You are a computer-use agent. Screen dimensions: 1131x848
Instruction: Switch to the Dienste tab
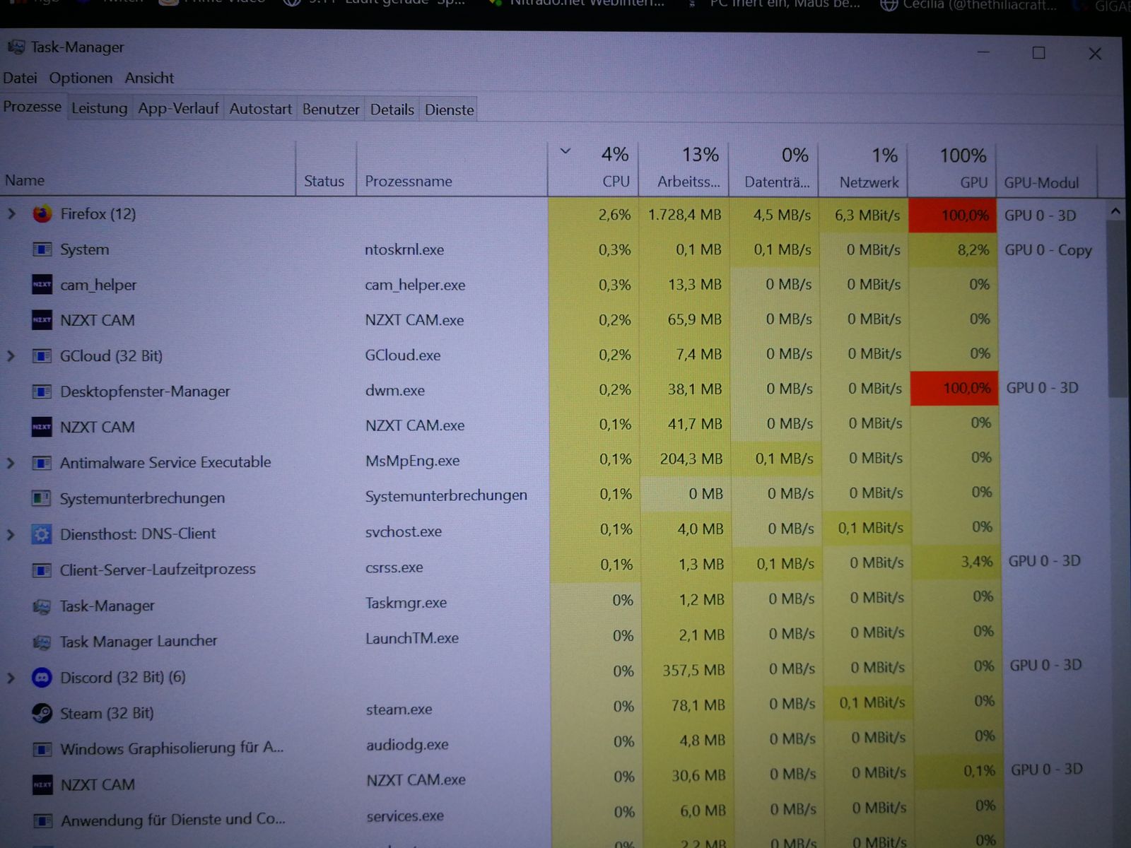point(450,110)
